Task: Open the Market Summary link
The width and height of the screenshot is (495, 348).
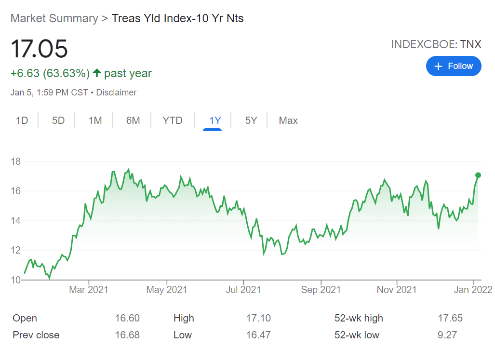Action: pos(54,18)
